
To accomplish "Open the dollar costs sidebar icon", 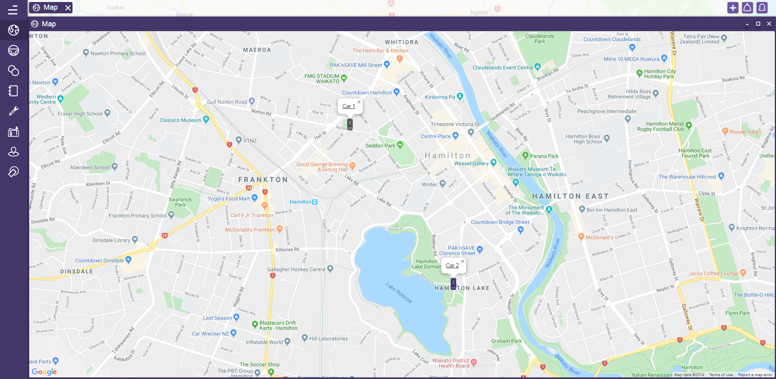I will coord(14,131).
